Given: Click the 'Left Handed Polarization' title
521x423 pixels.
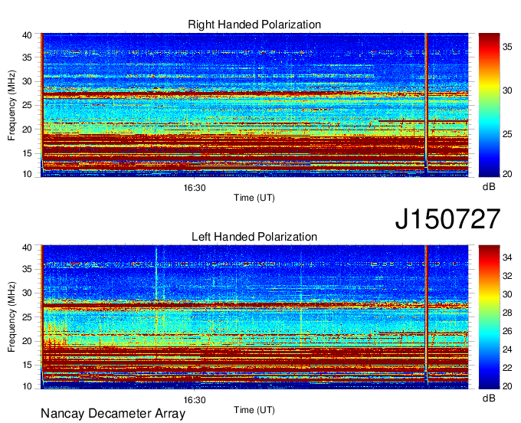Looking at the screenshot, I should 254,237.
